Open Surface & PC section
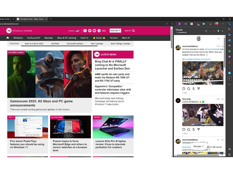233x174 pixels. point(34,38)
